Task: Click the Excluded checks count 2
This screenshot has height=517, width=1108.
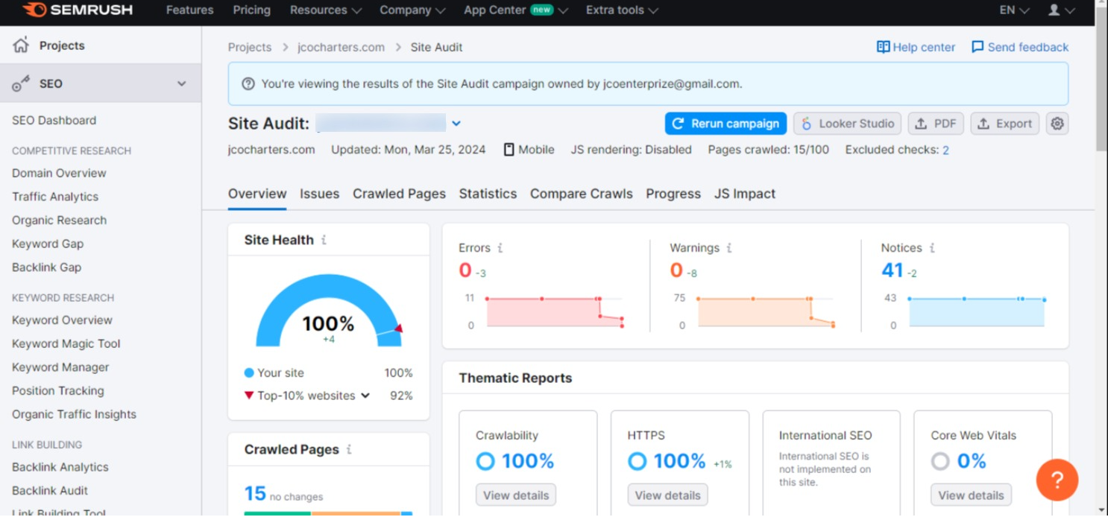Action: point(945,150)
